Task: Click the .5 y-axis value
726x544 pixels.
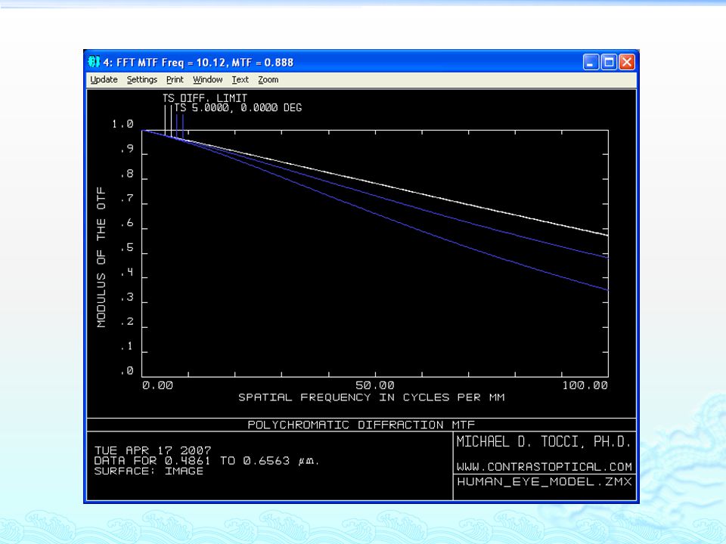Action: pyautogui.click(x=127, y=248)
